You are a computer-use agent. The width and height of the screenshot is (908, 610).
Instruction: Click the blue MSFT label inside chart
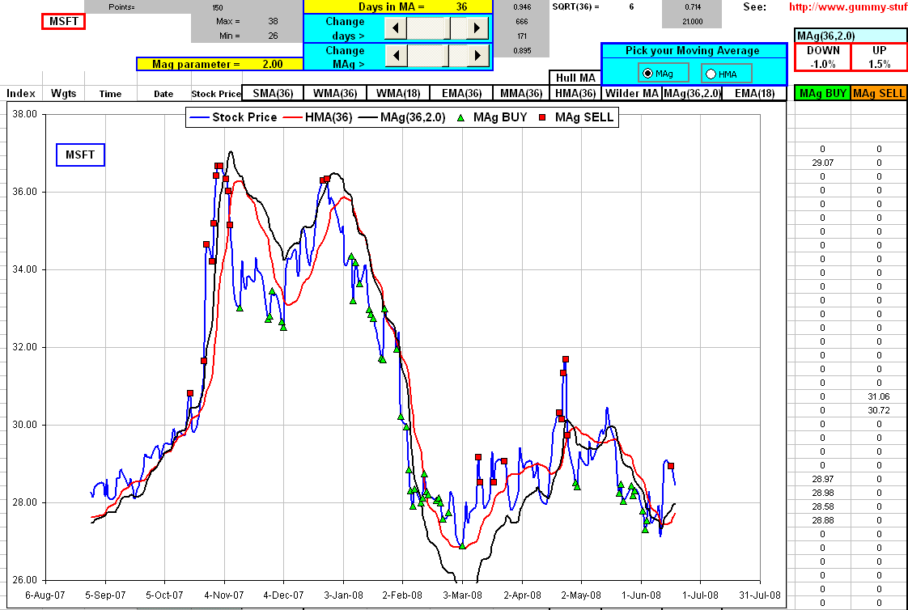(x=80, y=155)
